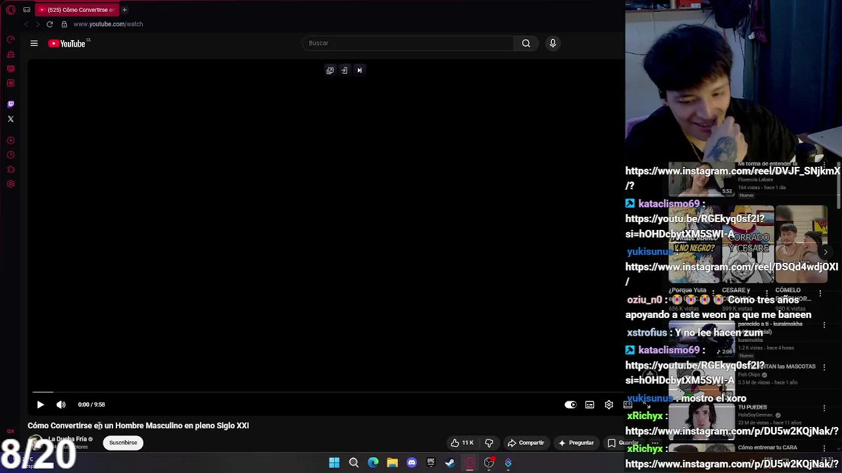The height and width of the screenshot is (473, 842).
Task: Open GX Cleaner in the sidebar
Action: [11, 55]
